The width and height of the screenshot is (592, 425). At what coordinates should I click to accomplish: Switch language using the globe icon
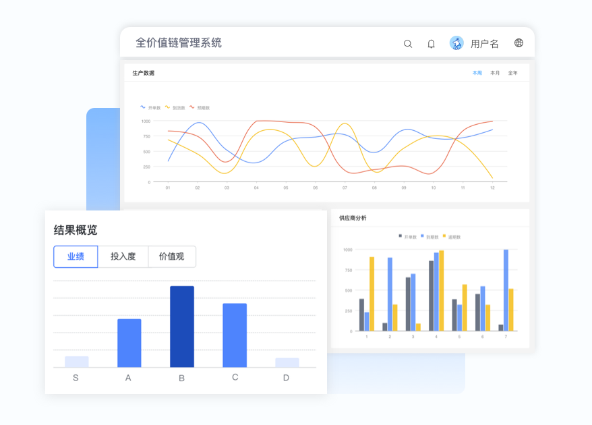coord(519,43)
